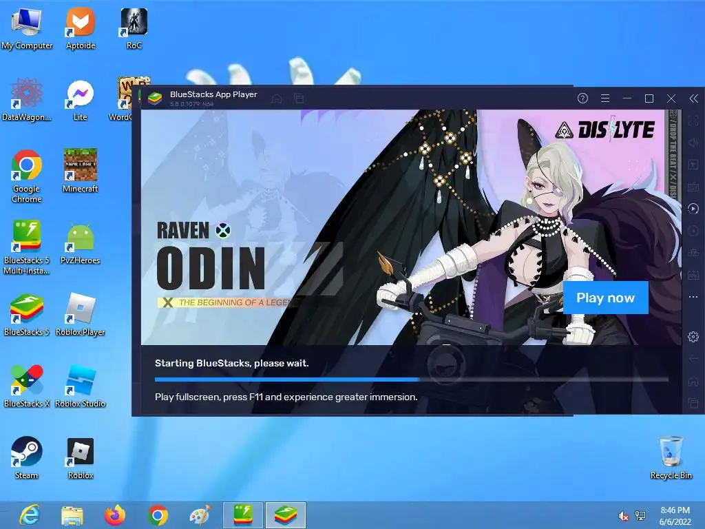Open Paint from the taskbar
Viewport: 705px width, 529px height.
click(200, 515)
